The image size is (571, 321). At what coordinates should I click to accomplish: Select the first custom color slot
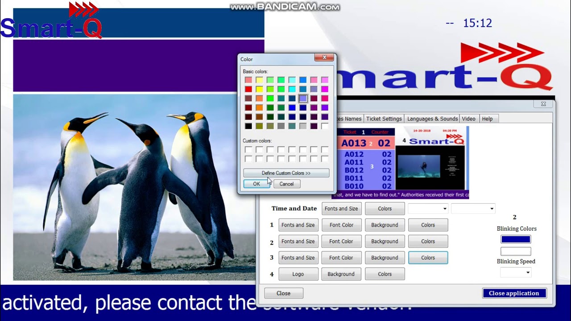pos(248,150)
